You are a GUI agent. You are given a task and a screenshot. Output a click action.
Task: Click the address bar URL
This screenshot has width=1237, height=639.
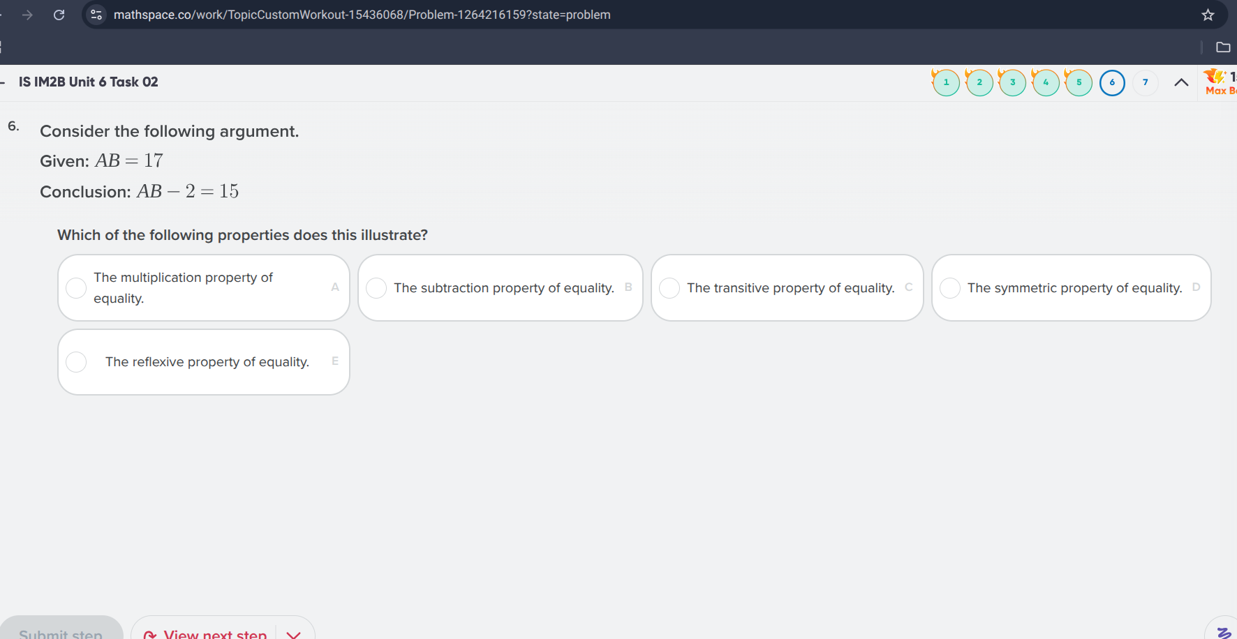(x=362, y=15)
